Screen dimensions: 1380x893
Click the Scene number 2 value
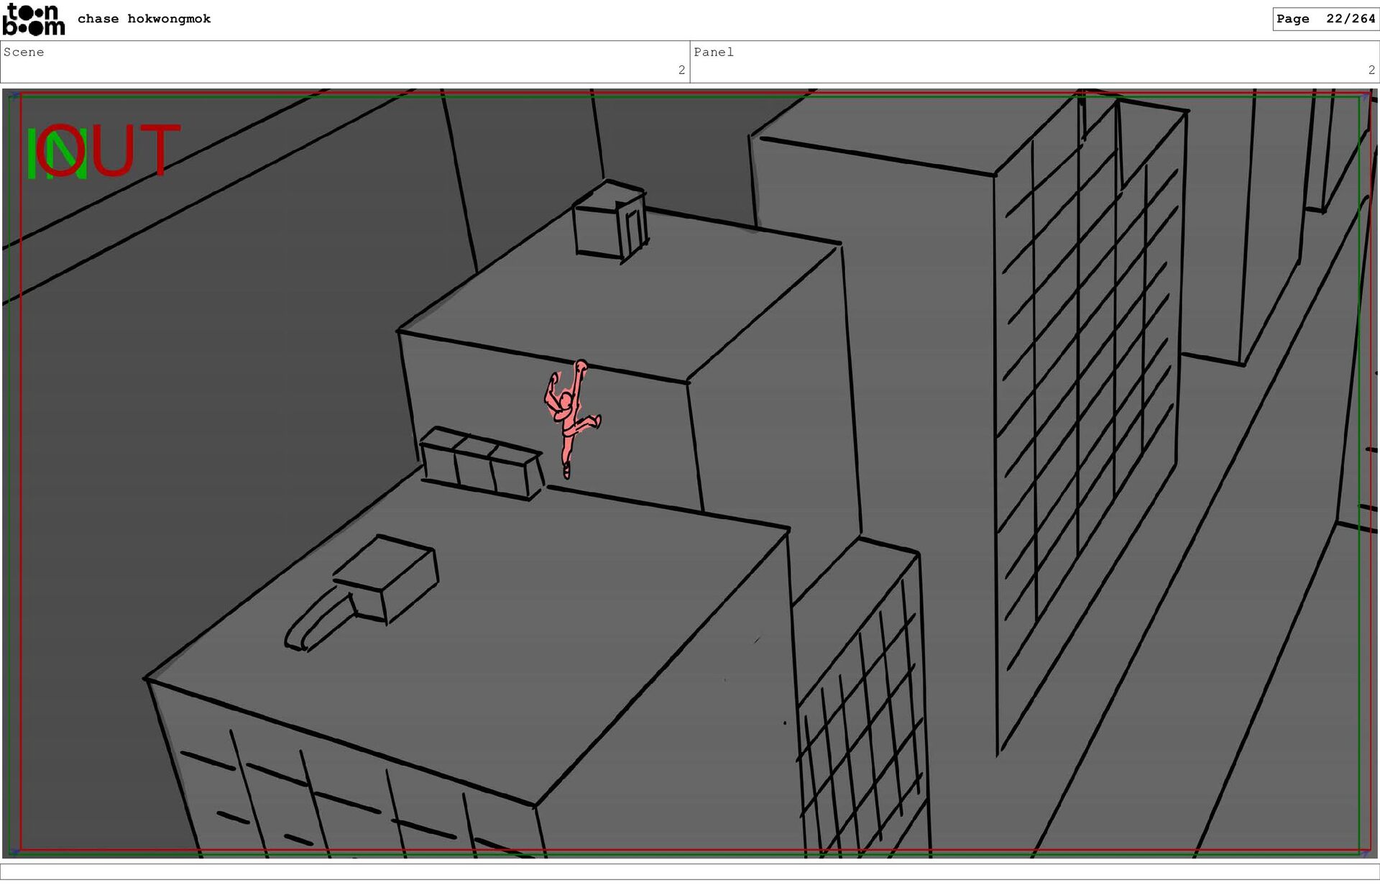[681, 70]
